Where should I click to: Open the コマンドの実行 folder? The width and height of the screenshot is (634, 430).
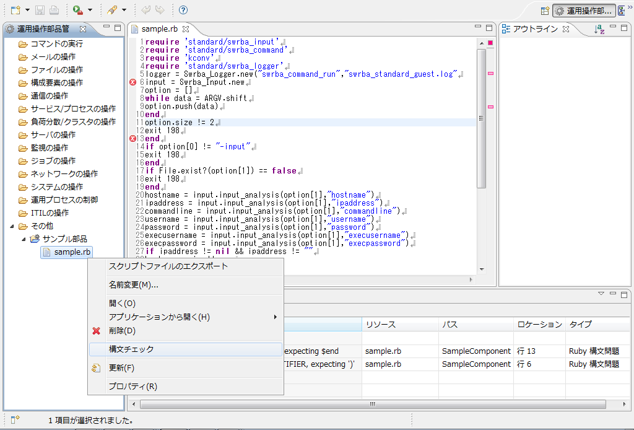[x=51, y=44]
